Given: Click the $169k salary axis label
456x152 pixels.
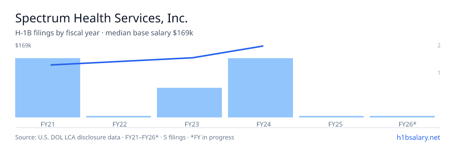Looking at the screenshot, I should 23,46.
